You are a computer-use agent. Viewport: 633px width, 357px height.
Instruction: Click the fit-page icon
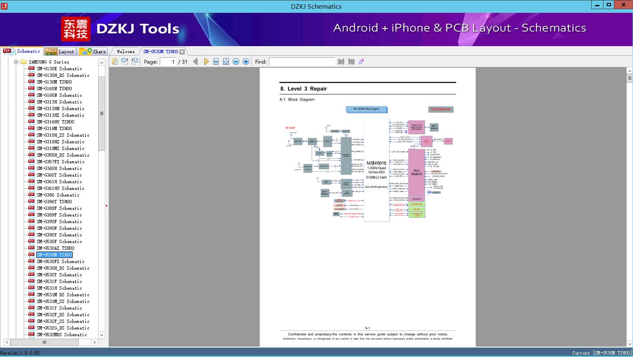(226, 62)
